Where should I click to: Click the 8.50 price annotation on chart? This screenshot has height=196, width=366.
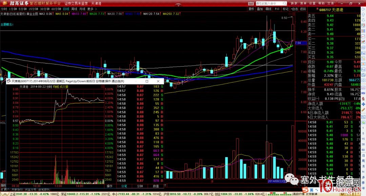click(x=284, y=18)
